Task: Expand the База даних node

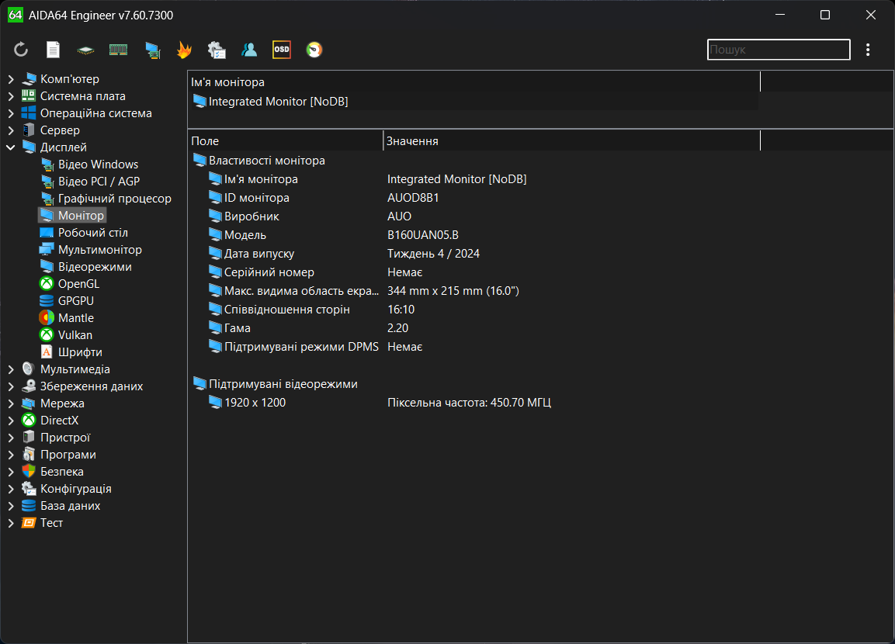Action: tap(11, 507)
